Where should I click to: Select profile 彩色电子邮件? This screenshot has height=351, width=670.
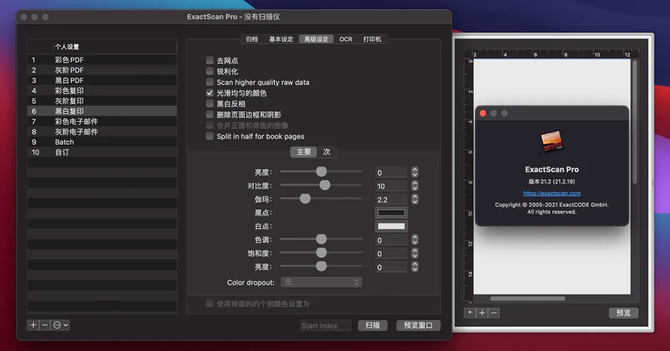102,121
